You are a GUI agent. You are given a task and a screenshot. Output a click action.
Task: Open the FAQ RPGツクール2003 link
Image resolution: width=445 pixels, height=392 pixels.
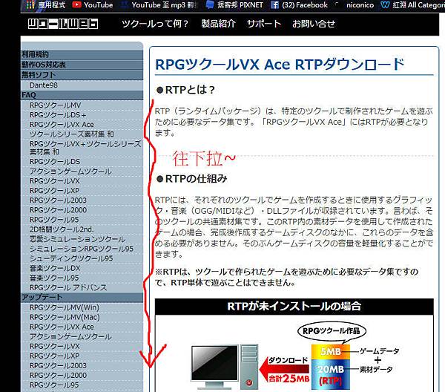point(58,200)
